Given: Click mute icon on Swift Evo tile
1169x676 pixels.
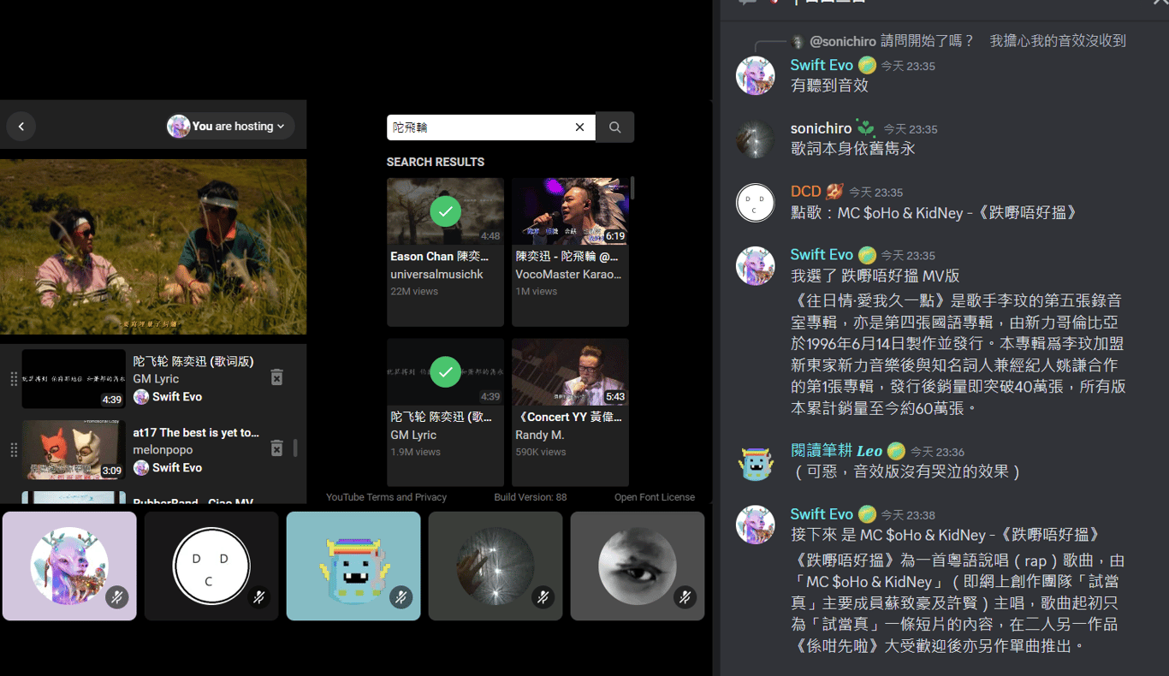Looking at the screenshot, I should pos(117,597).
